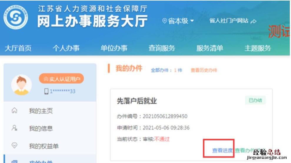
Task: Click the home icon beside 我的主页
Action: (14, 111)
